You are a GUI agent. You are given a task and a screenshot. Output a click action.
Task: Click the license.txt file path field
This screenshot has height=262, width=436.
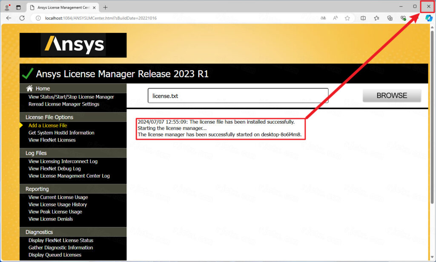[238, 96]
